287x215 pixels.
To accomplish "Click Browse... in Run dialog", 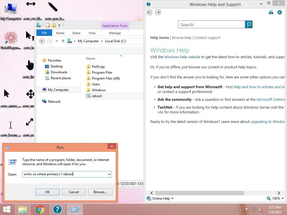I will coord(100,192).
